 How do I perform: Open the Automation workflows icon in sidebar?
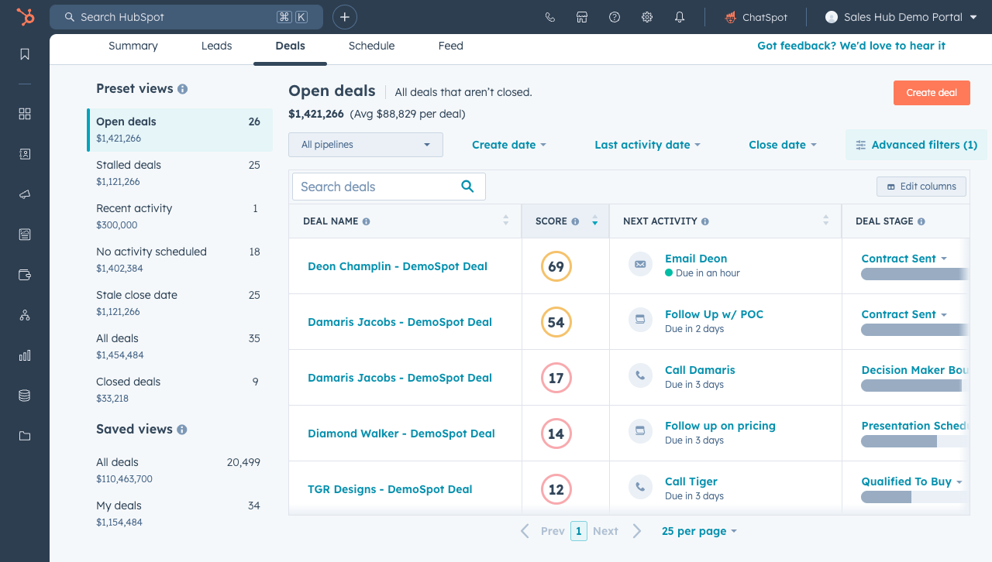[x=25, y=315]
